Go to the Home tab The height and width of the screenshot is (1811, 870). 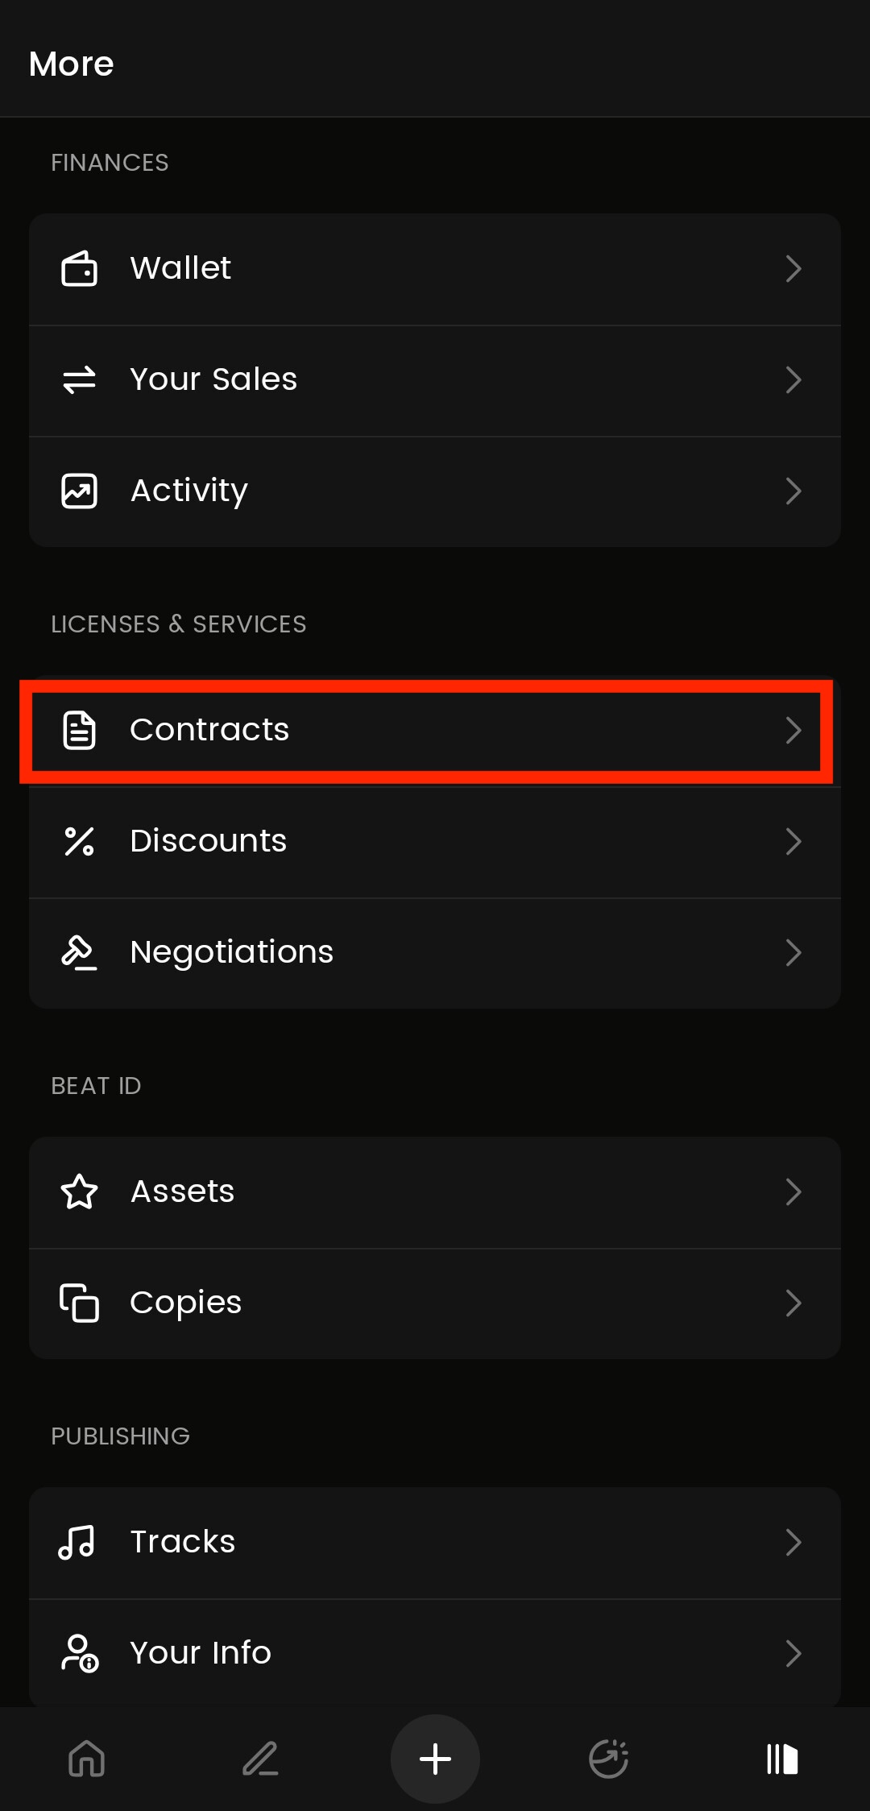pos(87,1758)
